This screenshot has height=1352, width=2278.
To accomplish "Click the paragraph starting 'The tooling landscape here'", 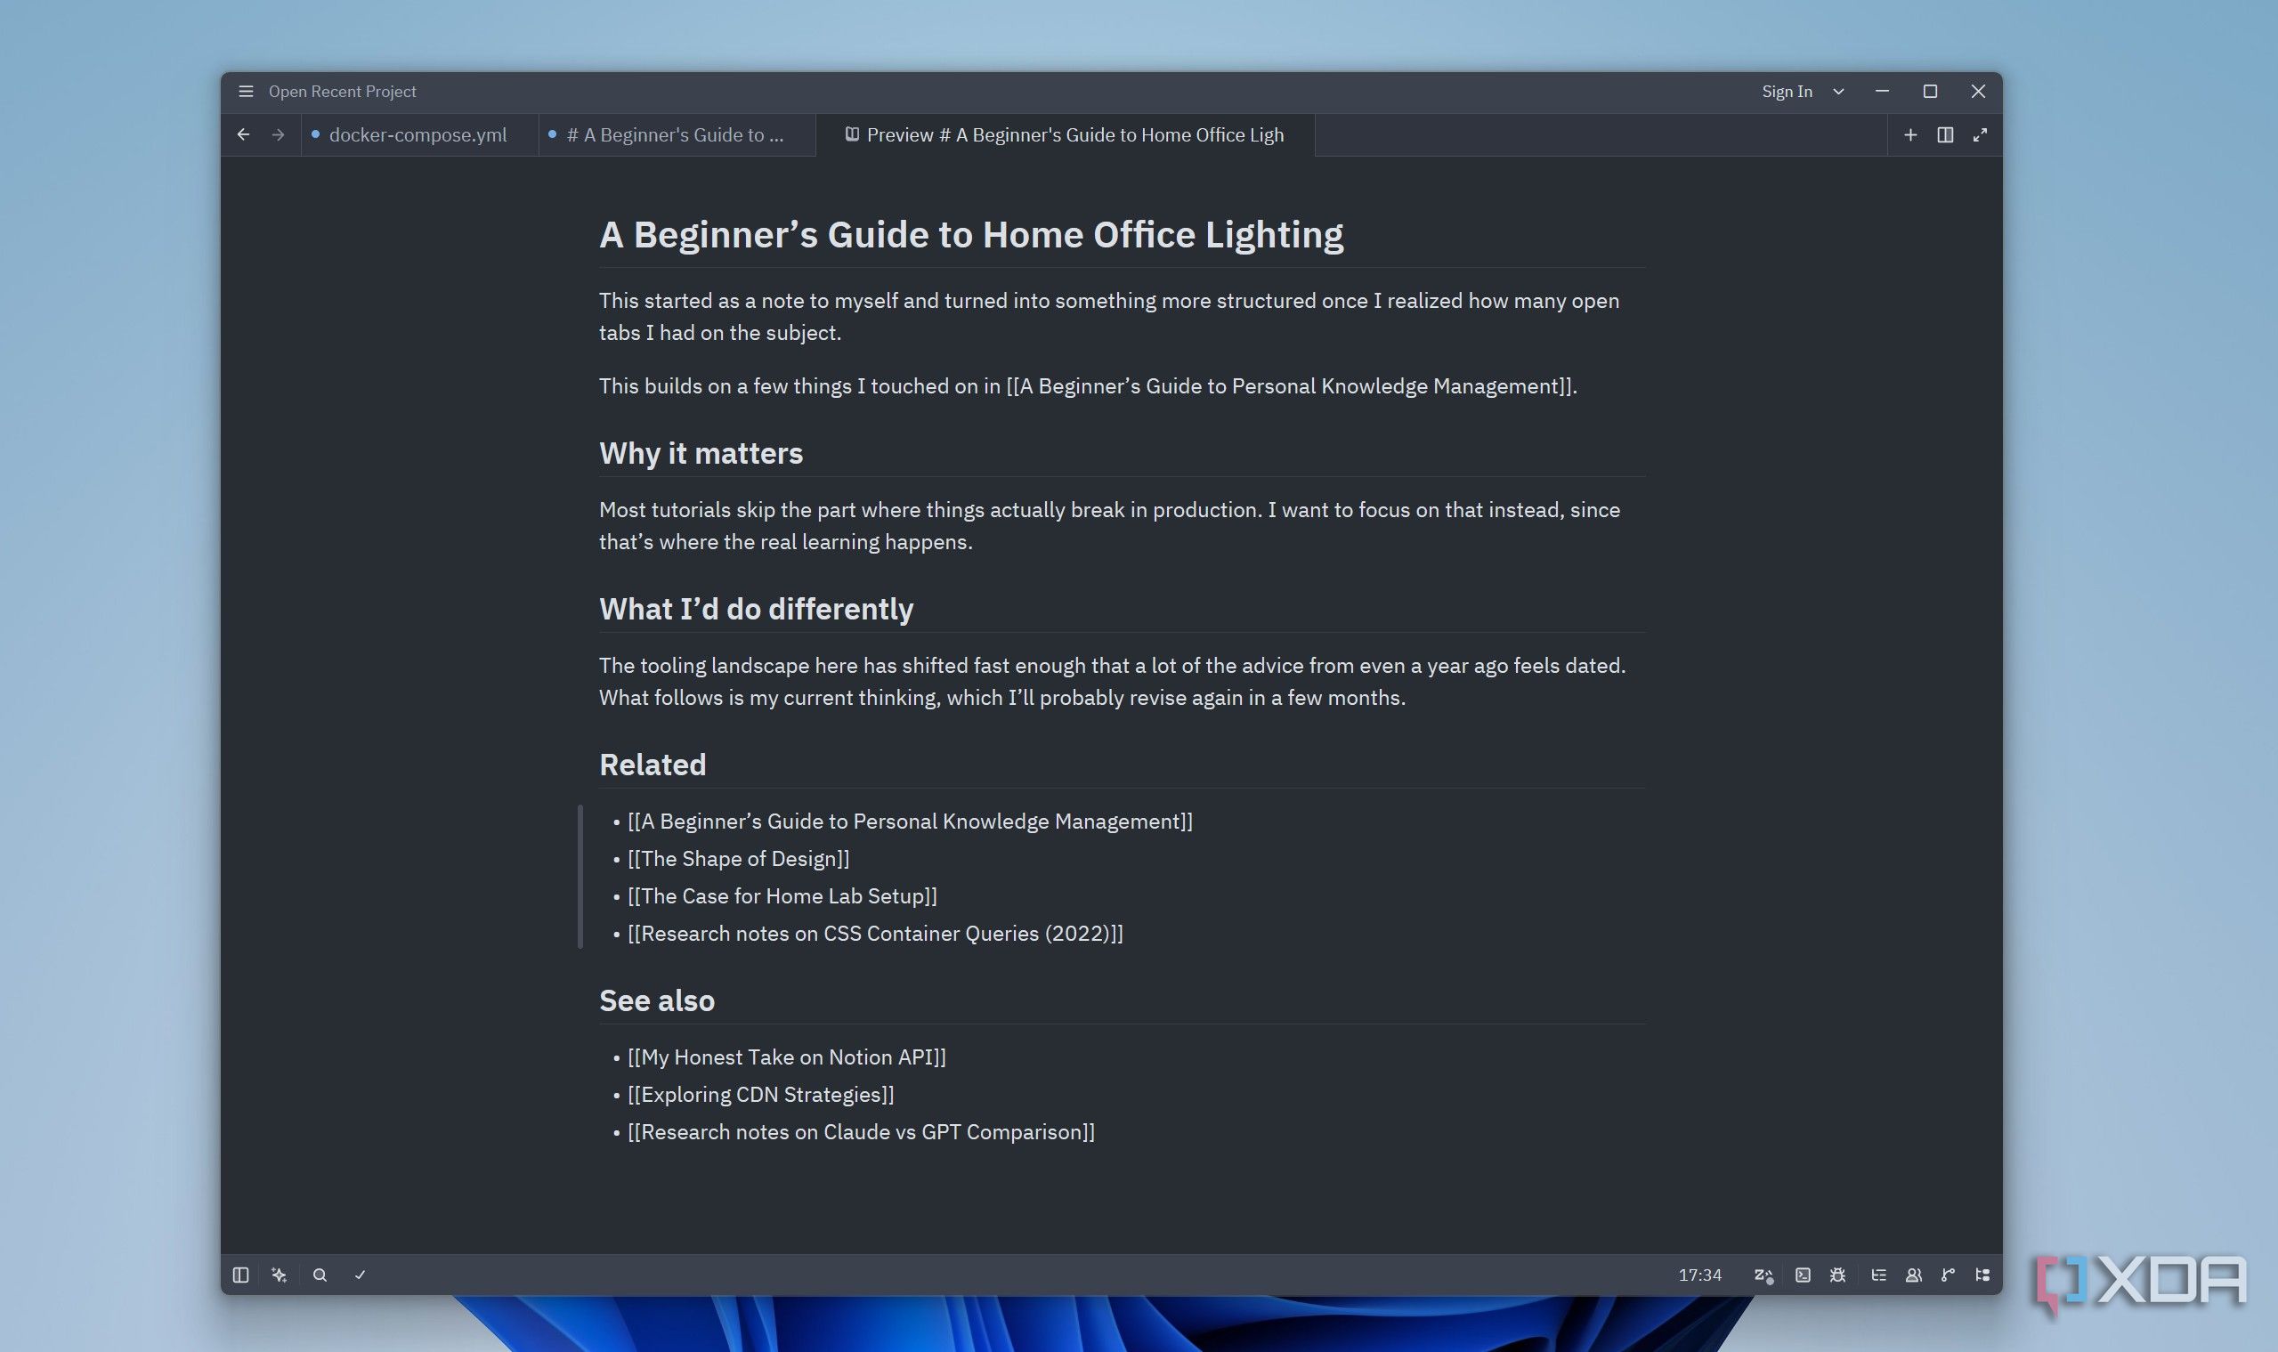I will 1112,682.
